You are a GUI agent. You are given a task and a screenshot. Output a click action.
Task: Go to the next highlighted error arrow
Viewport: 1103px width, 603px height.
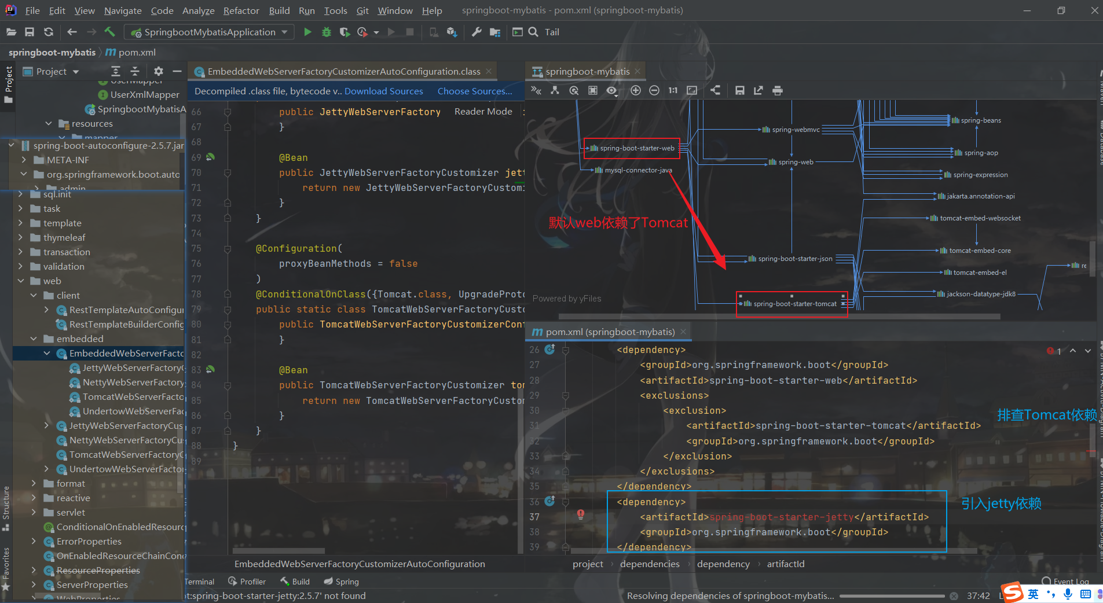coord(1088,351)
